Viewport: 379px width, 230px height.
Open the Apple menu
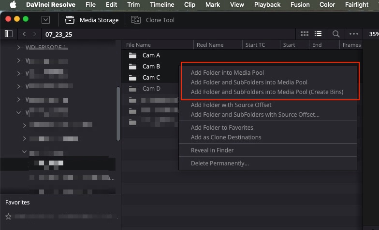[x=13, y=5]
